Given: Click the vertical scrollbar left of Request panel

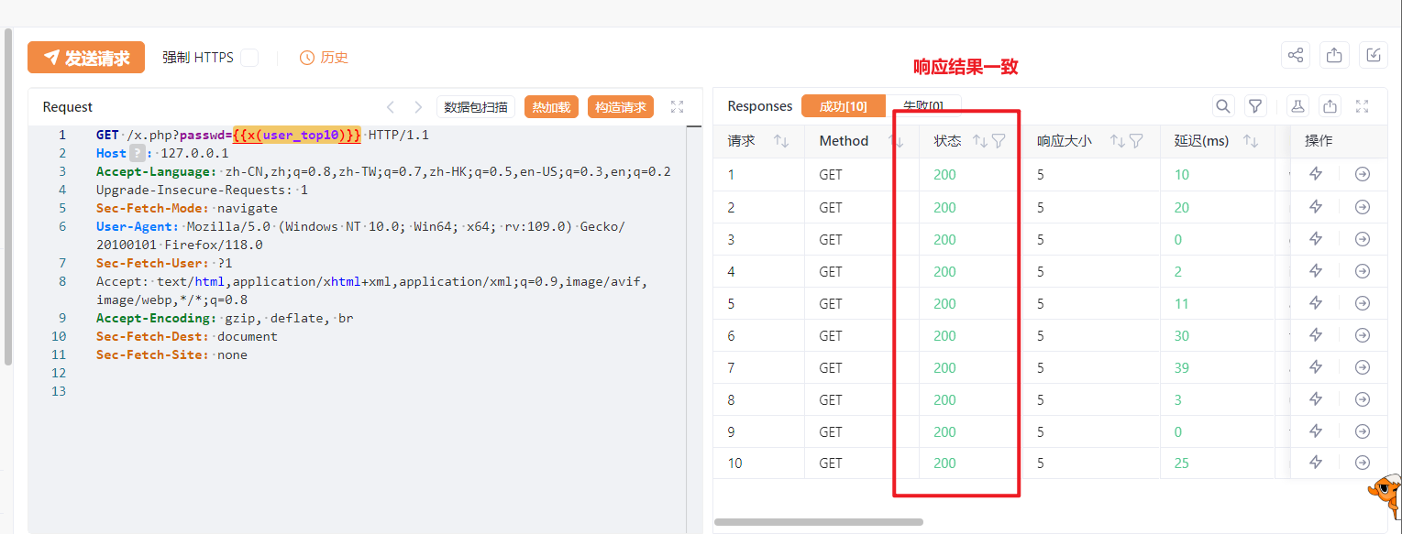Looking at the screenshot, I should pos(8,196).
